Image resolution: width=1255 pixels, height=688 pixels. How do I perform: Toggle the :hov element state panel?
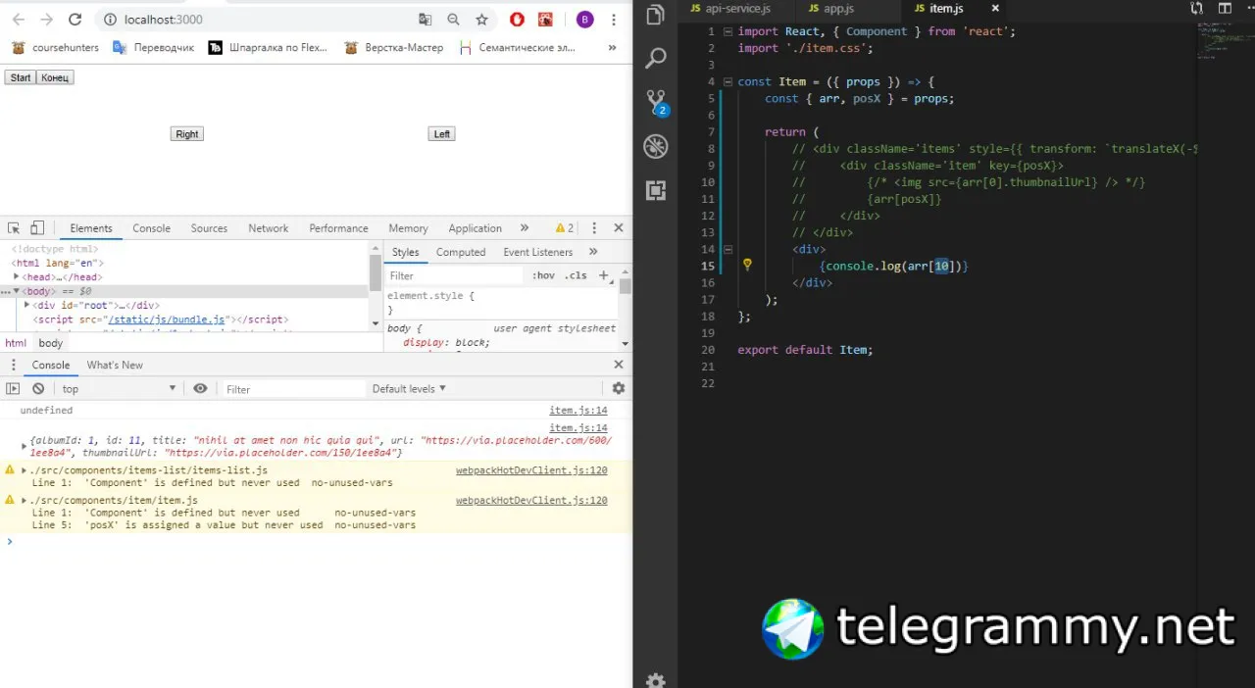543,275
